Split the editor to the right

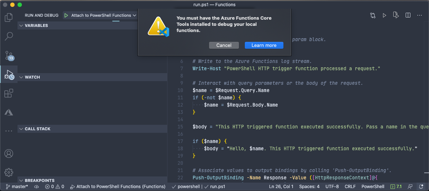coord(408,15)
